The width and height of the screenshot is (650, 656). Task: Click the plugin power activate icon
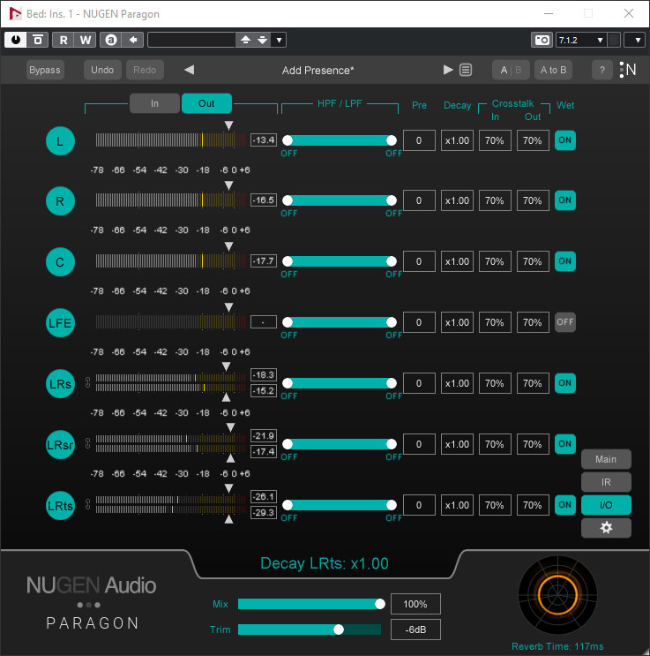click(x=16, y=40)
